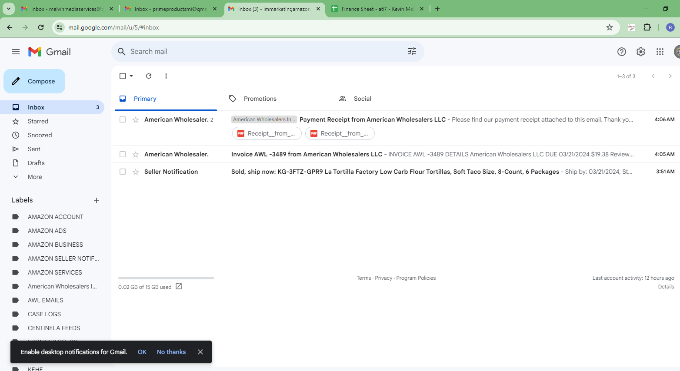This screenshot has width=680, height=371.
Task: Click the Gmail logo
Action: (x=50, y=52)
